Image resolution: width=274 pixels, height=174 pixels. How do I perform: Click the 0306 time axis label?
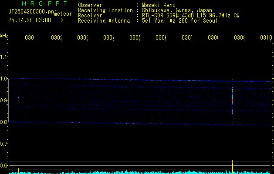click(161, 37)
